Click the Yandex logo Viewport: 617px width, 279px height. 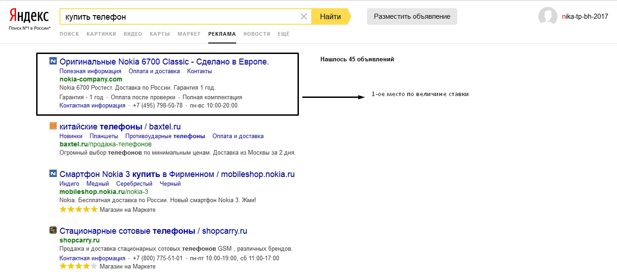pos(29,16)
